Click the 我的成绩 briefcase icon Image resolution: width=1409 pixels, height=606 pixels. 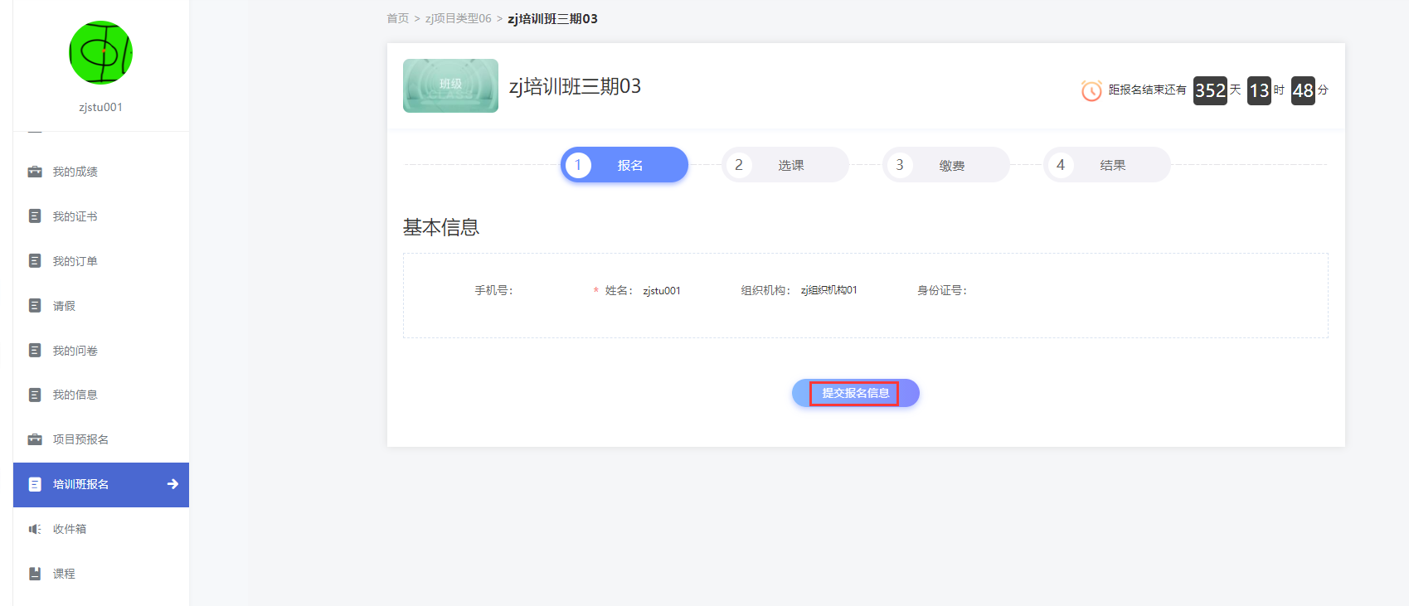(35, 172)
